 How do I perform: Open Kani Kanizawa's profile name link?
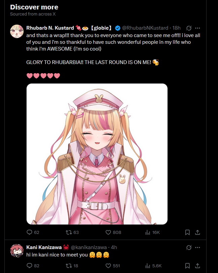pos(44,247)
